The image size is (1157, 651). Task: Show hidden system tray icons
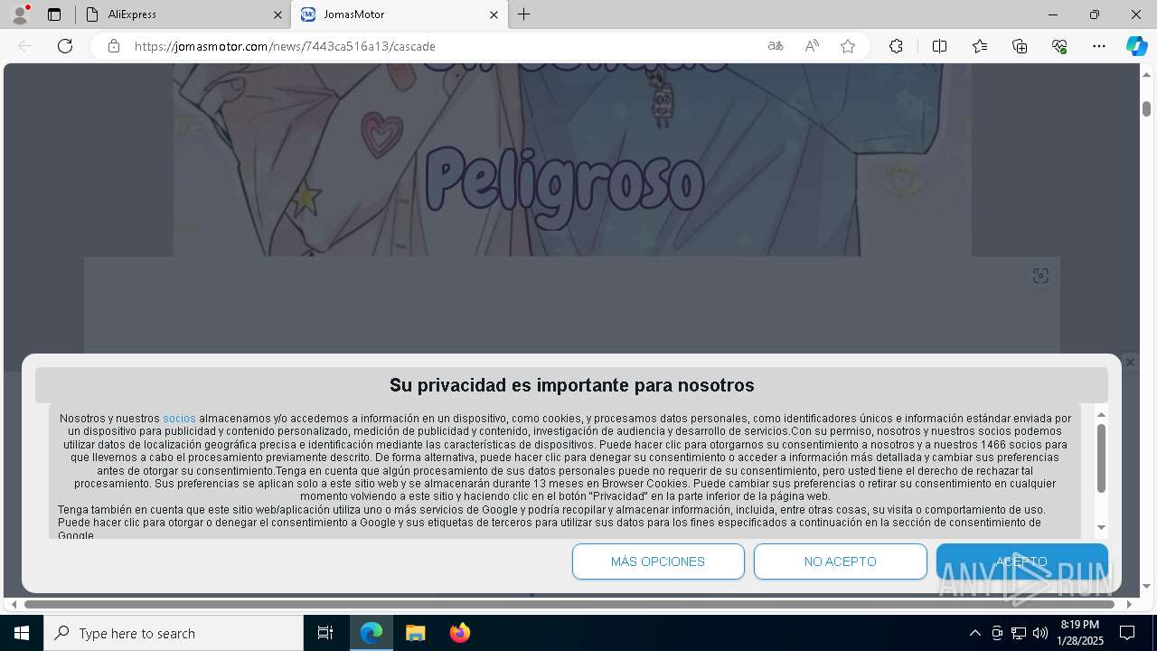(974, 633)
